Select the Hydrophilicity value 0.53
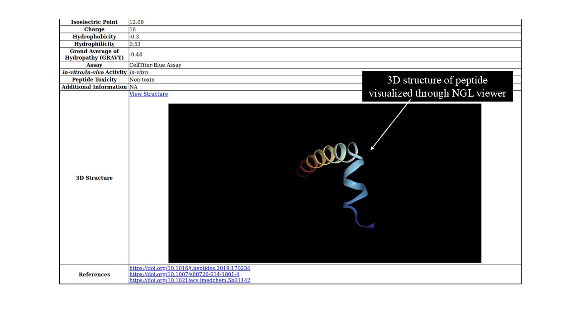Image resolution: width=579 pixels, height=325 pixels. pos(135,44)
